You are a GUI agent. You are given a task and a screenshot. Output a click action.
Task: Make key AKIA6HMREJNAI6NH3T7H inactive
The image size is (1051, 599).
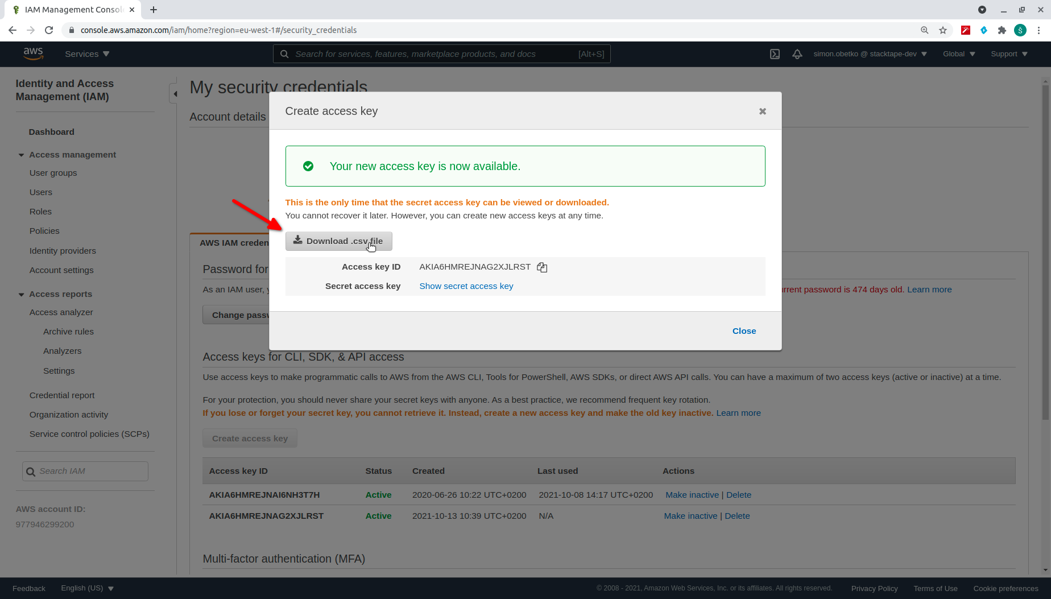(692, 495)
